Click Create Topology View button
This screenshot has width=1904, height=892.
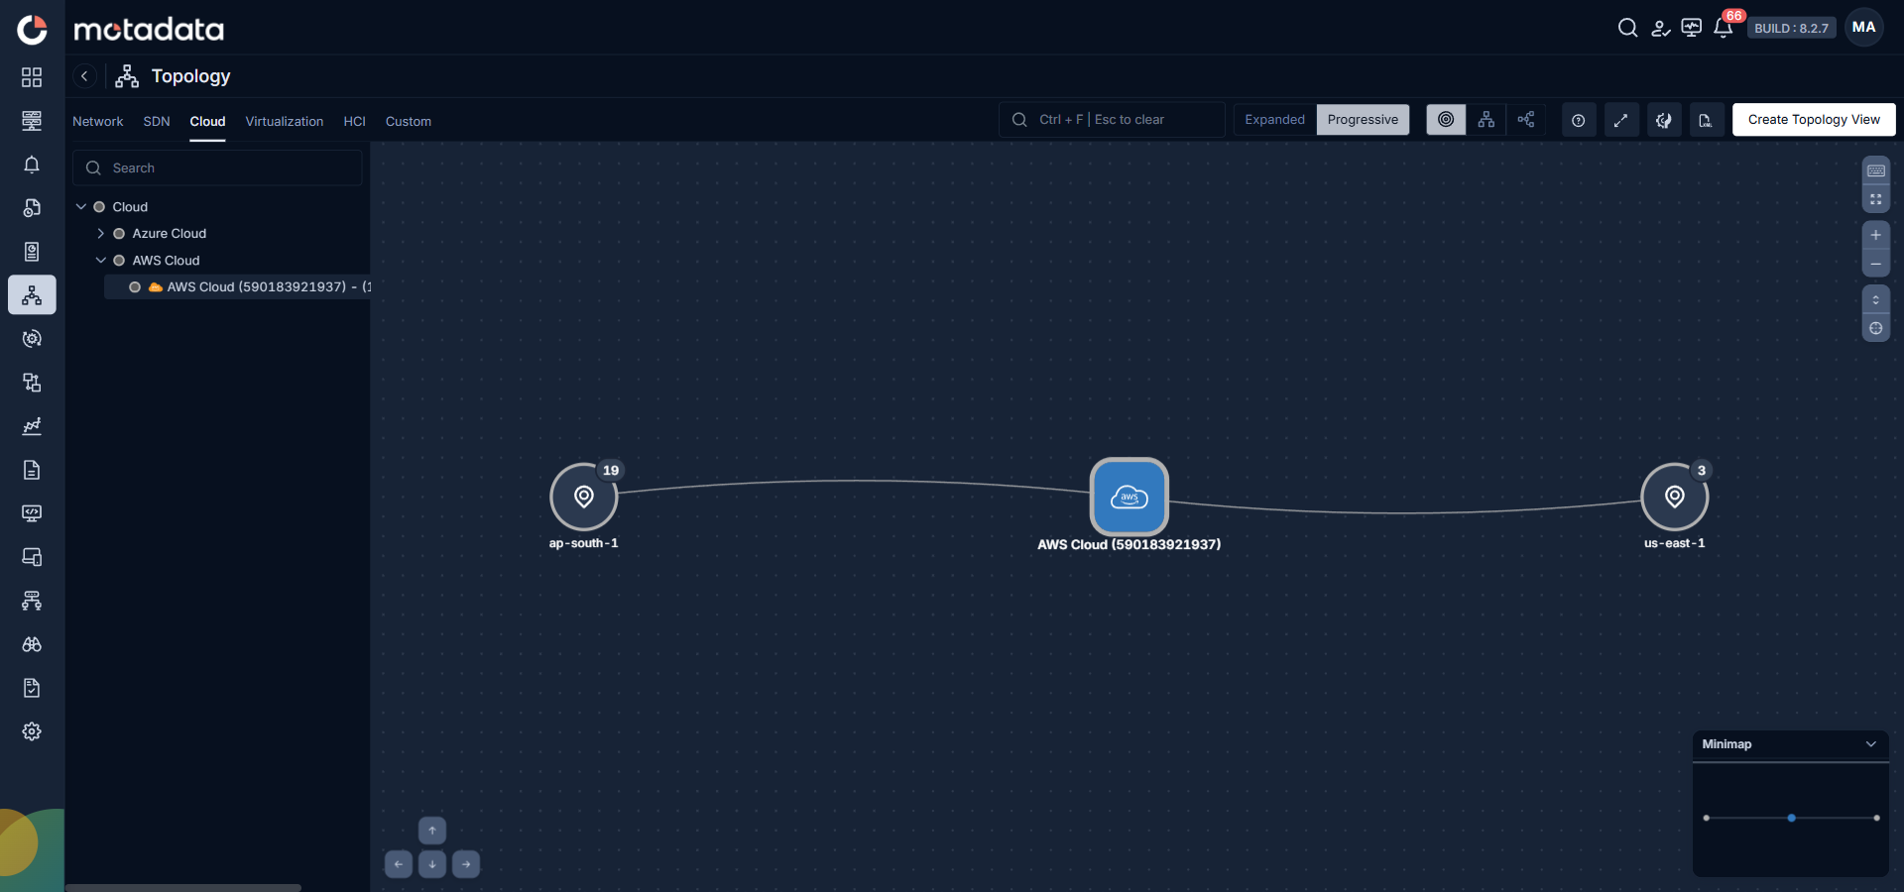click(x=1814, y=120)
